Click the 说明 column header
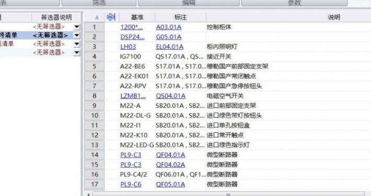This screenshot has width=371, height=196. 334,17
